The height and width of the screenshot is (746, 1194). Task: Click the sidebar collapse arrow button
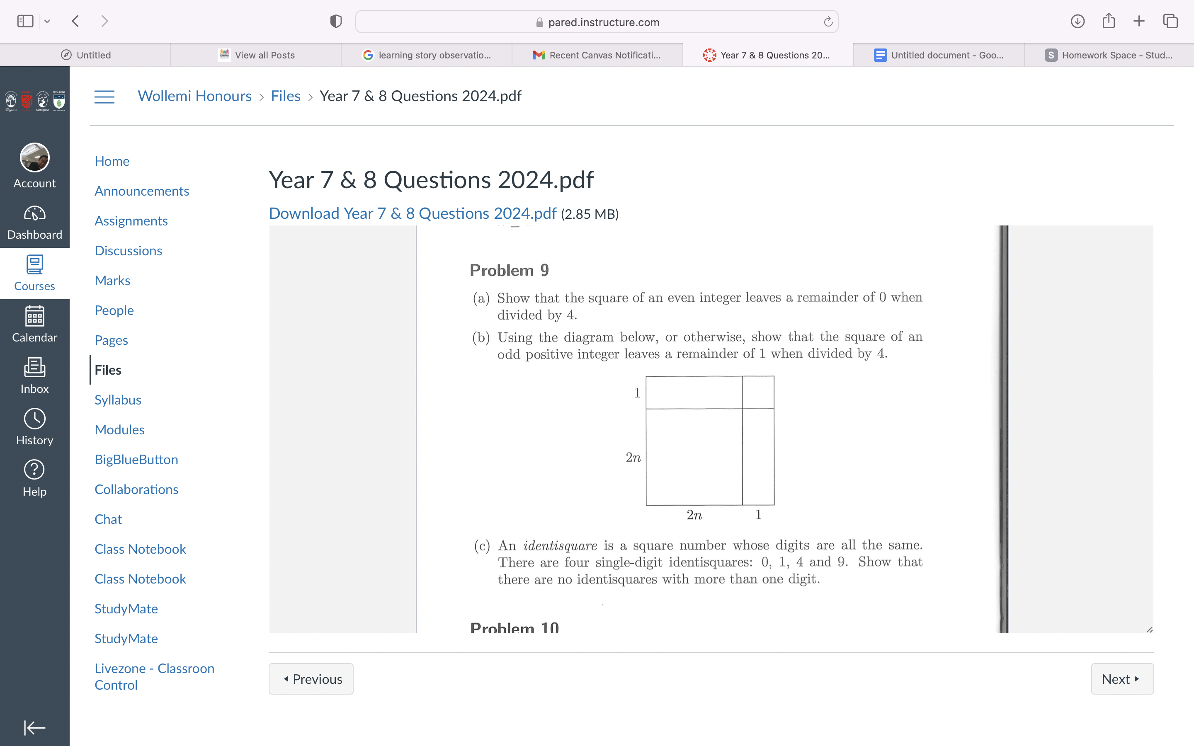point(34,727)
